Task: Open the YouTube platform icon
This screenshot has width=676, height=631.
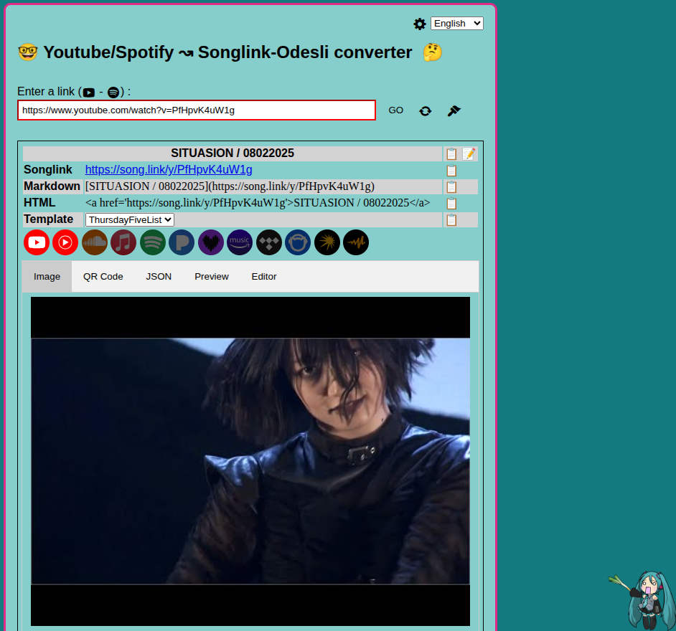Action: click(x=37, y=242)
